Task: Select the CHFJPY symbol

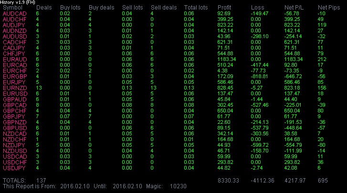Action: point(14,54)
